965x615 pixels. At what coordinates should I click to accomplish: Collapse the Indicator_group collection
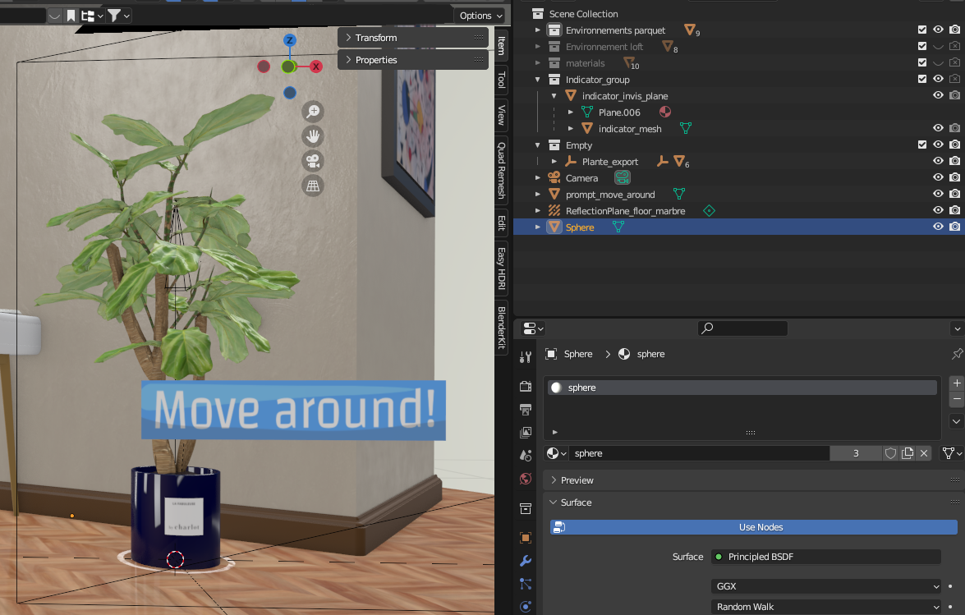(x=538, y=80)
